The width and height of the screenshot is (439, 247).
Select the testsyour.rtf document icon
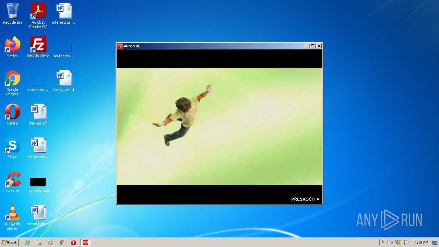click(x=64, y=81)
